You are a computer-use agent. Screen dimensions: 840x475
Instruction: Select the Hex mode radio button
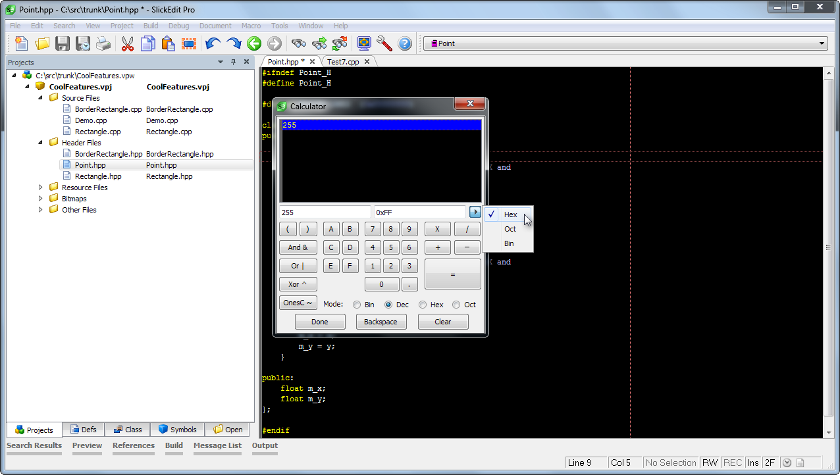[423, 305]
